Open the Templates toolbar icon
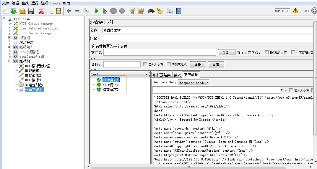The image size is (317, 169). (14, 11)
